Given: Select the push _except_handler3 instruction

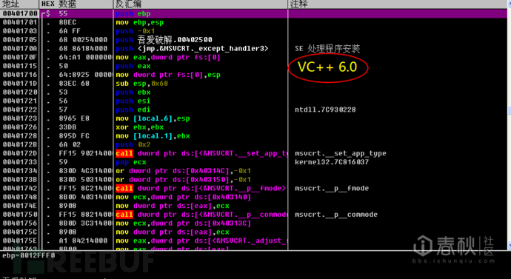Looking at the screenshot, I should 192,49.
